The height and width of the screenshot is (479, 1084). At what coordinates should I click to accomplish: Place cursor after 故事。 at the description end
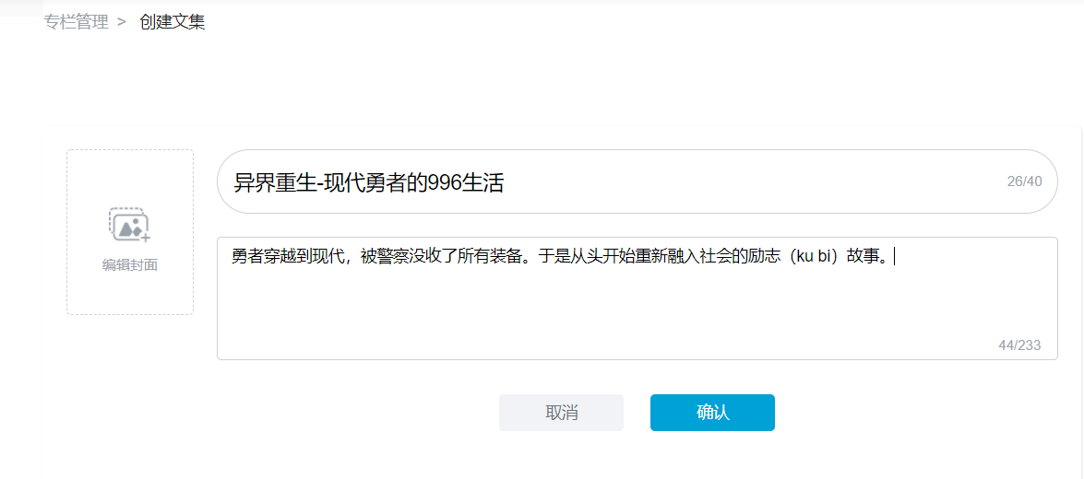894,257
